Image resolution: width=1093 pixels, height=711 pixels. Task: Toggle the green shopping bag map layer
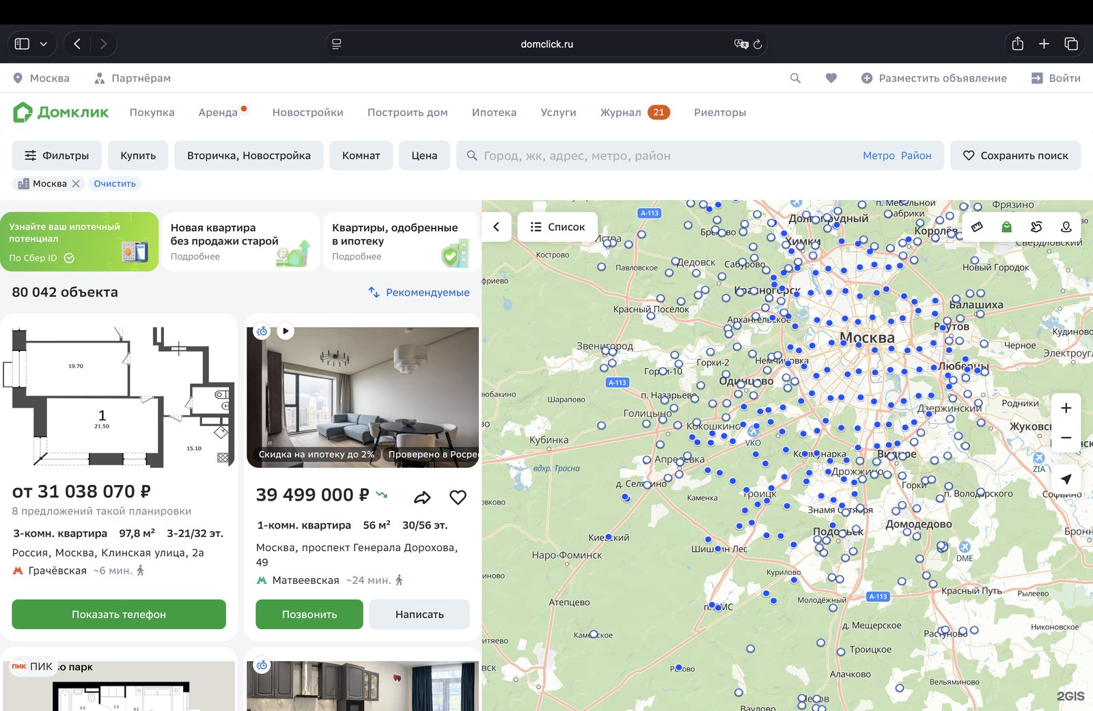click(1006, 227)
